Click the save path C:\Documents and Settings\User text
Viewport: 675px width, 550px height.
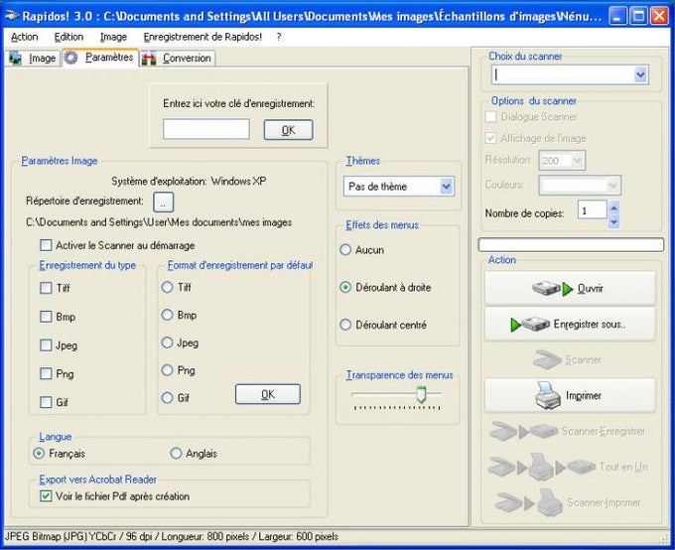(159, 222)
